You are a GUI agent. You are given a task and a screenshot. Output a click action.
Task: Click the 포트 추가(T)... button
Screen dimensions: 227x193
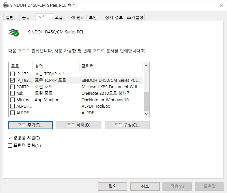tap(30, 125)
